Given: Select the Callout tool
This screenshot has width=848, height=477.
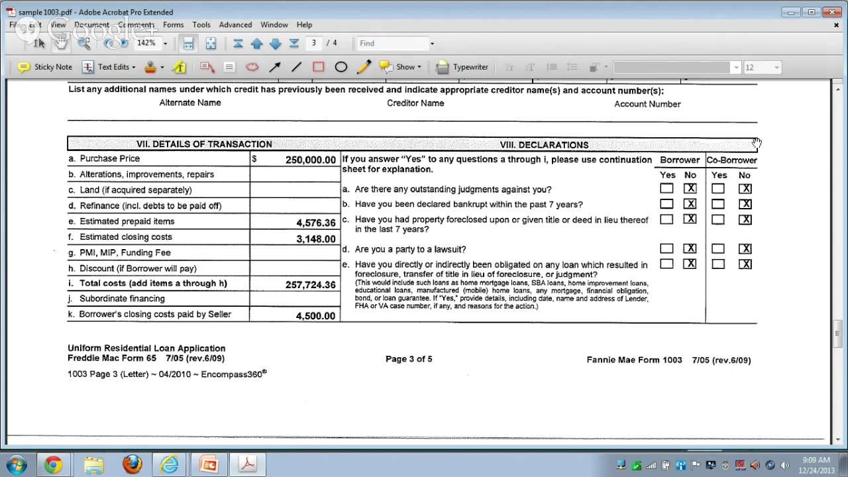Looking at the screenshot, I should [207, 67].
